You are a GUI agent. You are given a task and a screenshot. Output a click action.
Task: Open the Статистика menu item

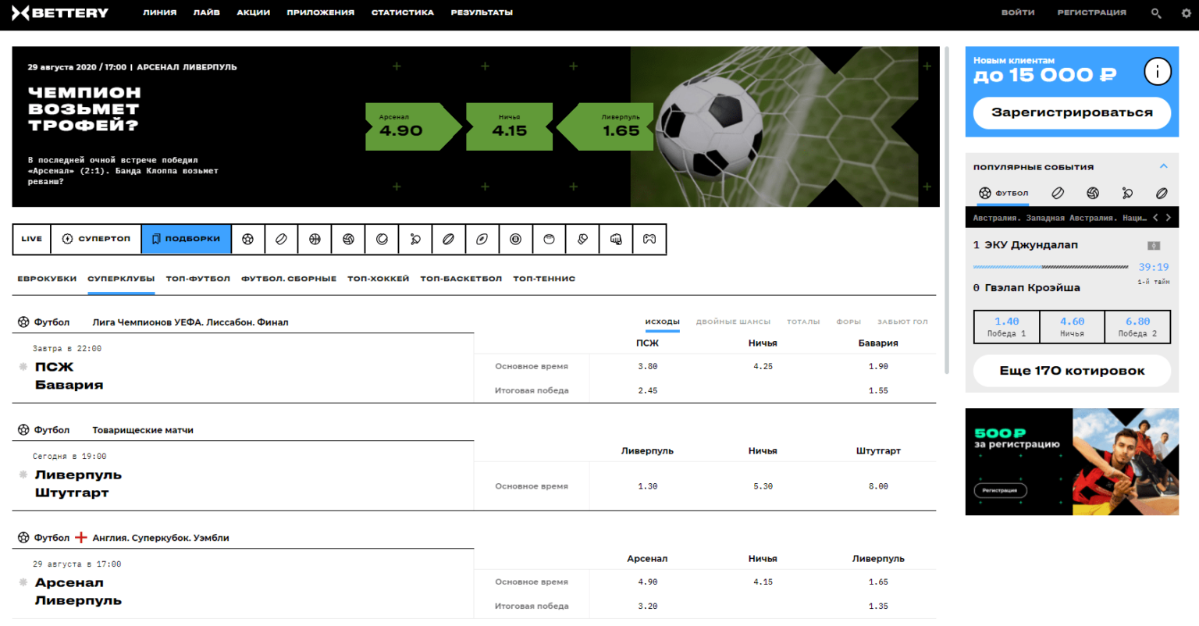coord(402,12)
